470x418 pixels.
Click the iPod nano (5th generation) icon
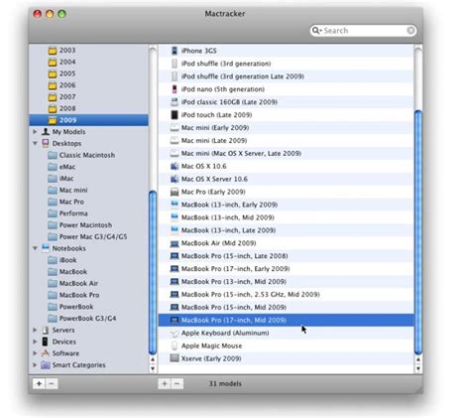point(175,89)
